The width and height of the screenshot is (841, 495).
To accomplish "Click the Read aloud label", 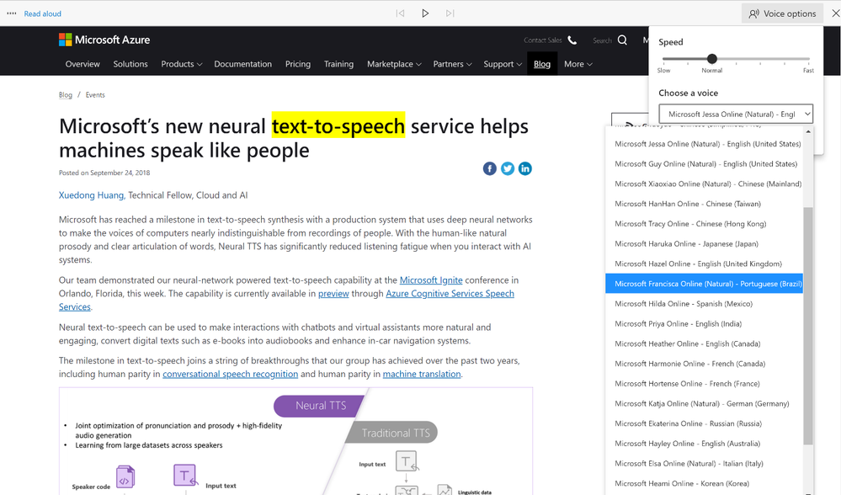I will (42, 13).
